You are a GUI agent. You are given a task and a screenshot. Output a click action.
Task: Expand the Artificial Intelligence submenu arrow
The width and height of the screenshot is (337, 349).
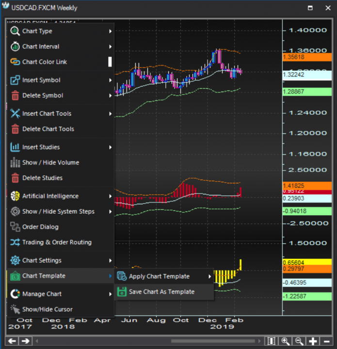[111, 196]
